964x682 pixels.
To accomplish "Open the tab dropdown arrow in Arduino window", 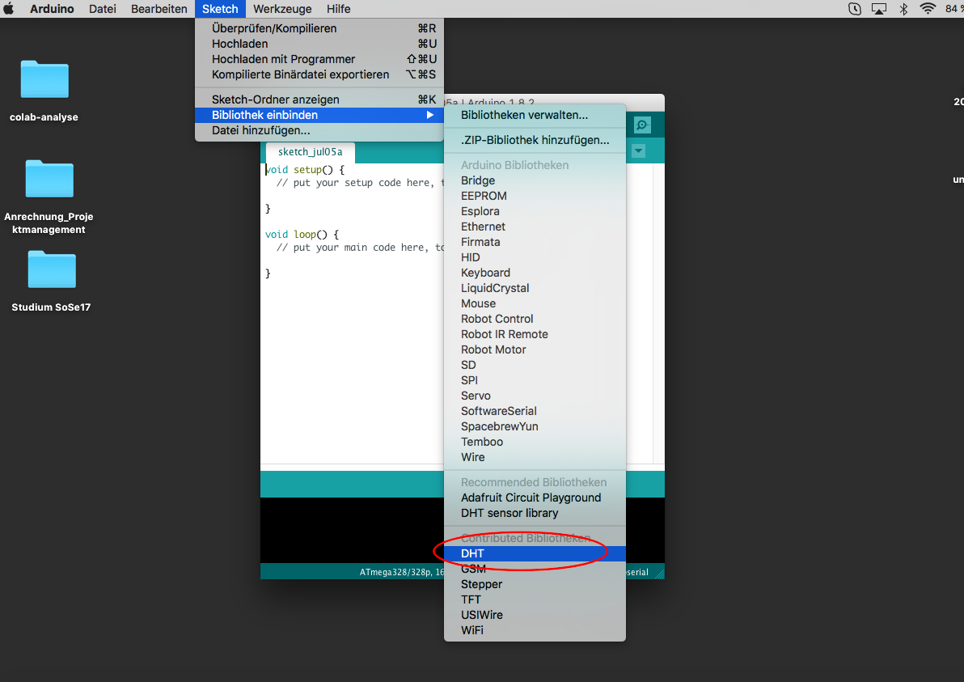I will click(639, 150).
